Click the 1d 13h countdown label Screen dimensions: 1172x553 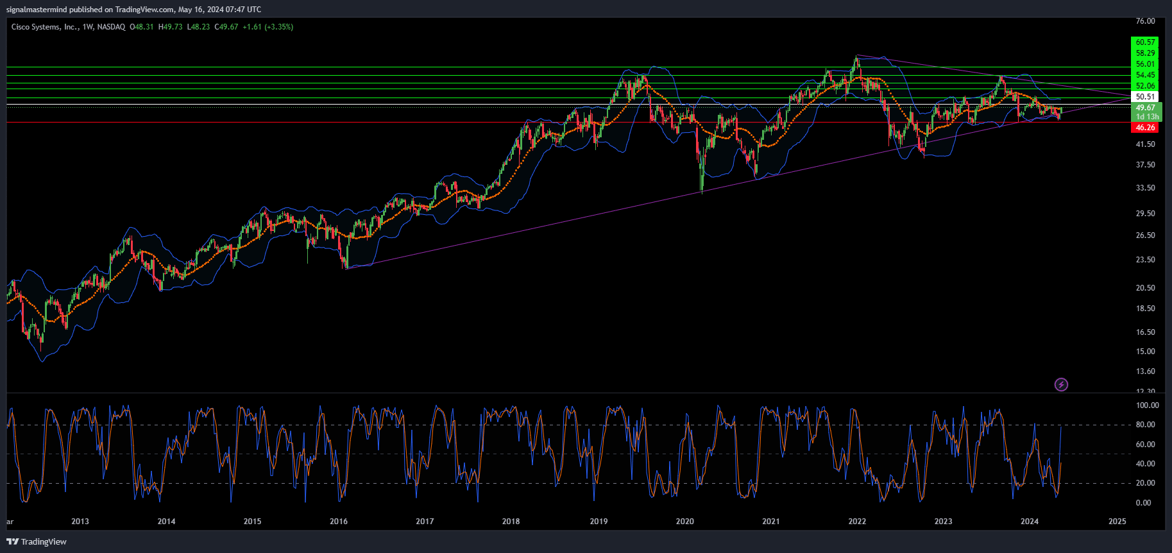(1147, 117)
